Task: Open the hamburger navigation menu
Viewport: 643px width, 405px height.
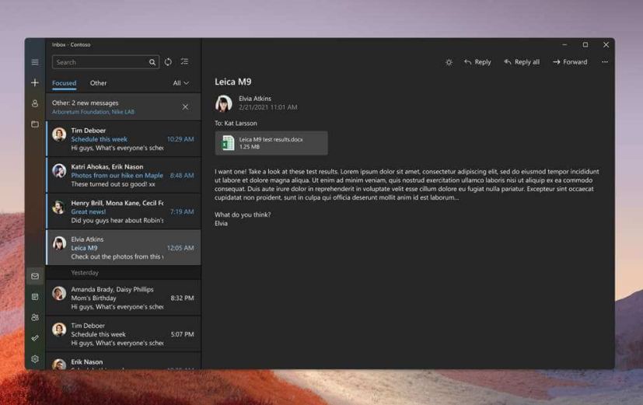Action: click(35, 62)
